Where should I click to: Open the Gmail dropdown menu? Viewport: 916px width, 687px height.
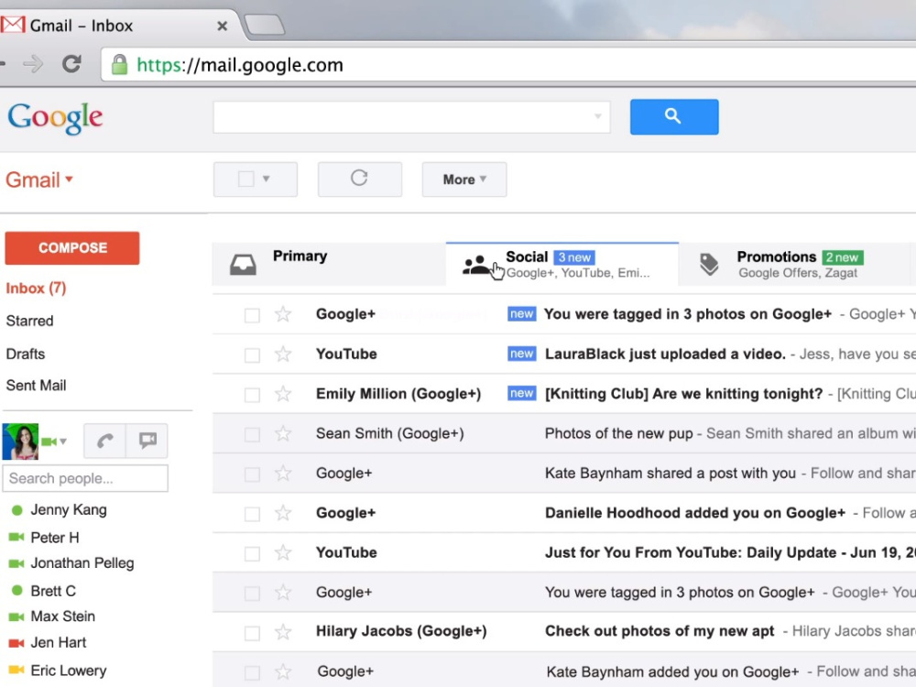pyautogui.click(x=39, y=180)
